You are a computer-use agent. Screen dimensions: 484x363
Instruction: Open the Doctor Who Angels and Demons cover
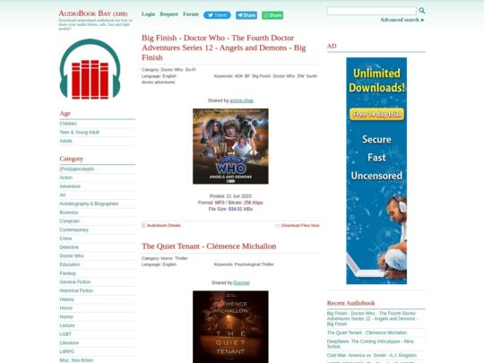coord(230,146)
